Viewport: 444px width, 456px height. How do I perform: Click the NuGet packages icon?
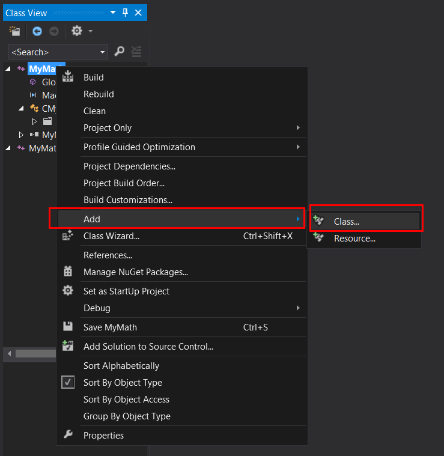[x=68, y=271]
